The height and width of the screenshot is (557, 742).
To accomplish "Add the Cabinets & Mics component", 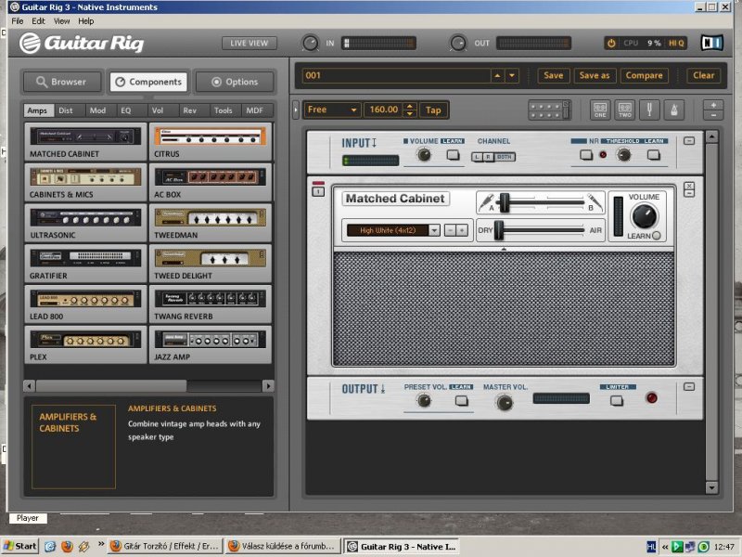I will click(85, 182).
